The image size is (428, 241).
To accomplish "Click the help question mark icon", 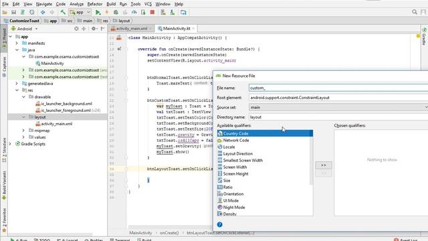I will (x=220, y=225).
